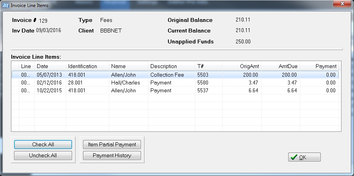Sort by Identification column header
Image resolution: width=354 pixels, height=176 pixels.
(87, 66)
